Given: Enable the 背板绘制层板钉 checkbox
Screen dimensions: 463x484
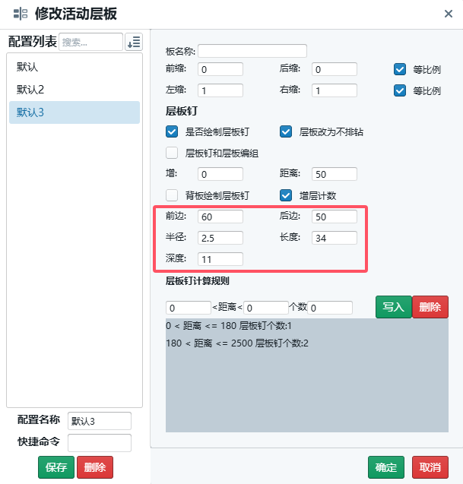Looking at the screenshot, I should pyautogui.click(x=172, y=195).
